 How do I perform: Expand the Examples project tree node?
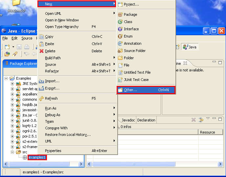pos(6,78)
